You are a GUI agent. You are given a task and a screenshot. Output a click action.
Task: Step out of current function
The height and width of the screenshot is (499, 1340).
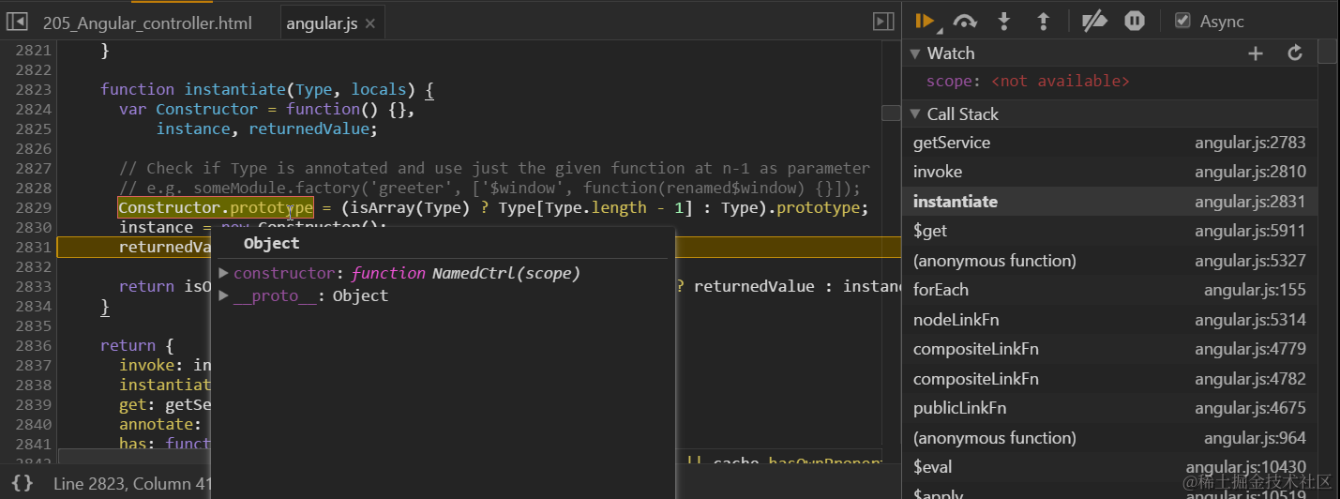[1043, 21]
